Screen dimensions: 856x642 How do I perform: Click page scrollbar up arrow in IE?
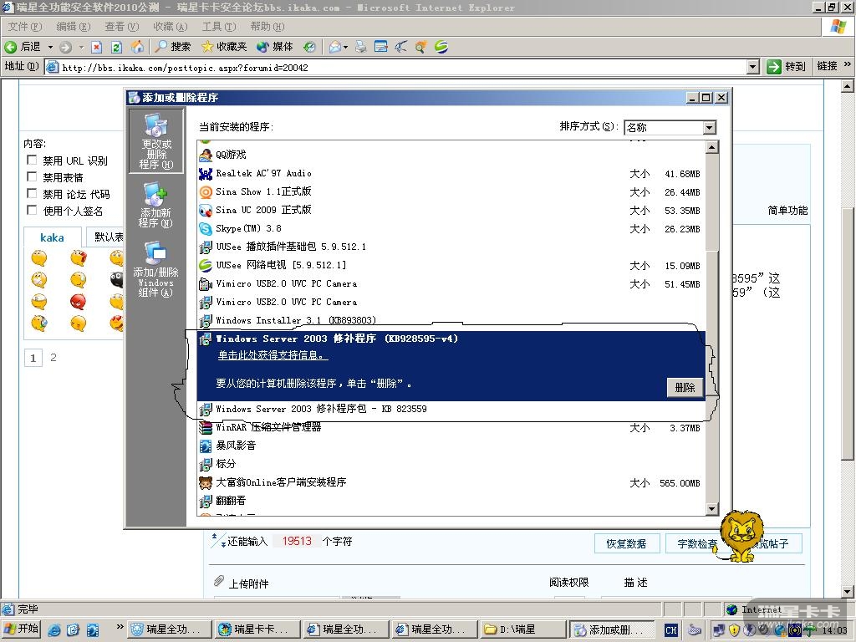click(848, 86)
